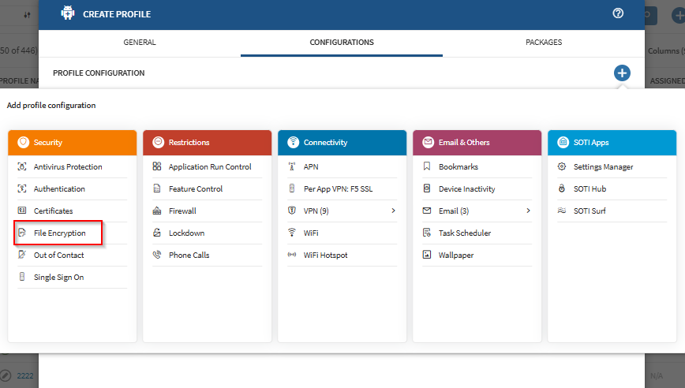The image size is (685, 388).
Task: Click the Antivirus Protection icon
Action: point(22,167)
